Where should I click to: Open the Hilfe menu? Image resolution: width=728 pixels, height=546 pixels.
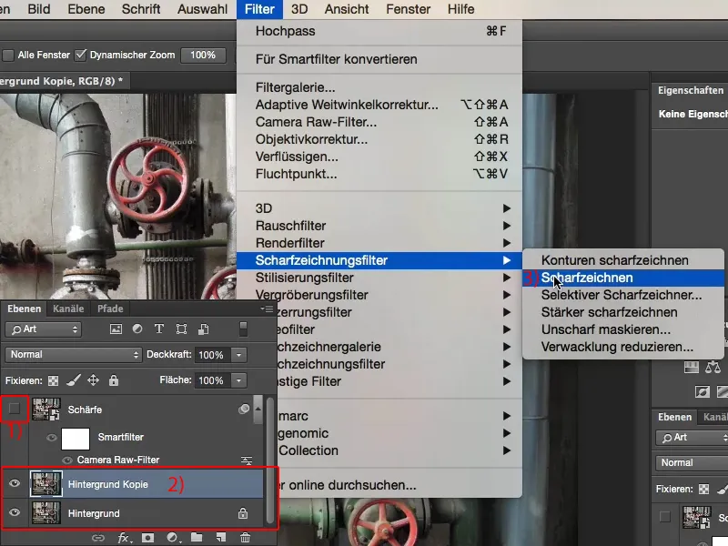460,9
